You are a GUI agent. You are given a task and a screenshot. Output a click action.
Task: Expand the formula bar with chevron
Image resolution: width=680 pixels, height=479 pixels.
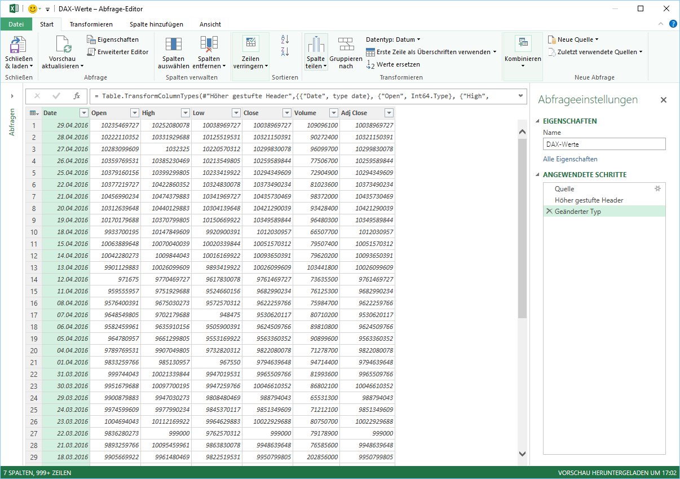(520, 96)
